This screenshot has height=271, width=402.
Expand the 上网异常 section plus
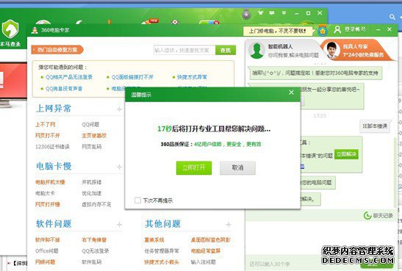pyautogui.click(x=119, y=109)
